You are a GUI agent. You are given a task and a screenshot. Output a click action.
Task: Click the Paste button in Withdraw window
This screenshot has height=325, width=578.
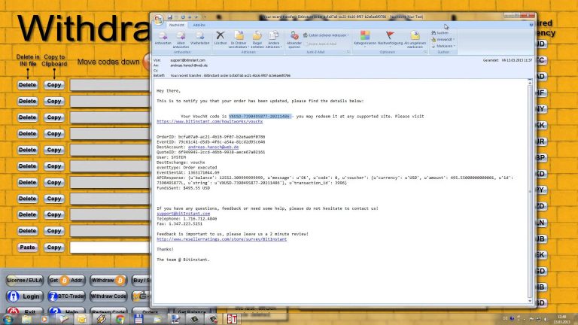[27, 248]
